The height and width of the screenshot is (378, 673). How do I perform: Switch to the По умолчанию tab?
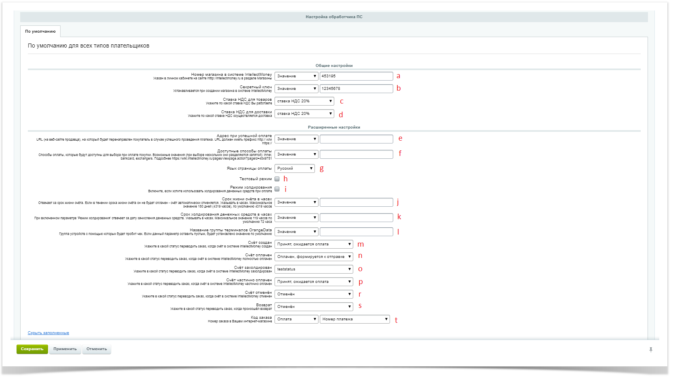[x=40, y=31]
